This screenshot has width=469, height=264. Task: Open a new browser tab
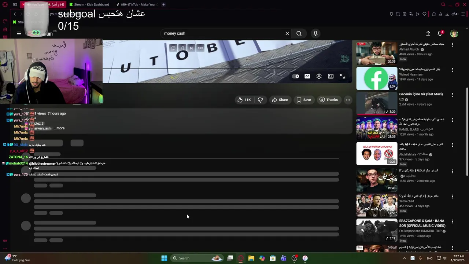coord(163,4)
